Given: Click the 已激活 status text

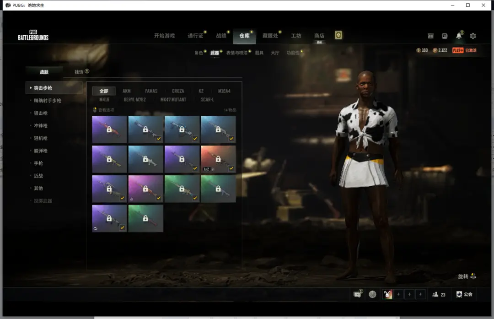Looking at the screenshot, I should (471, 50).
